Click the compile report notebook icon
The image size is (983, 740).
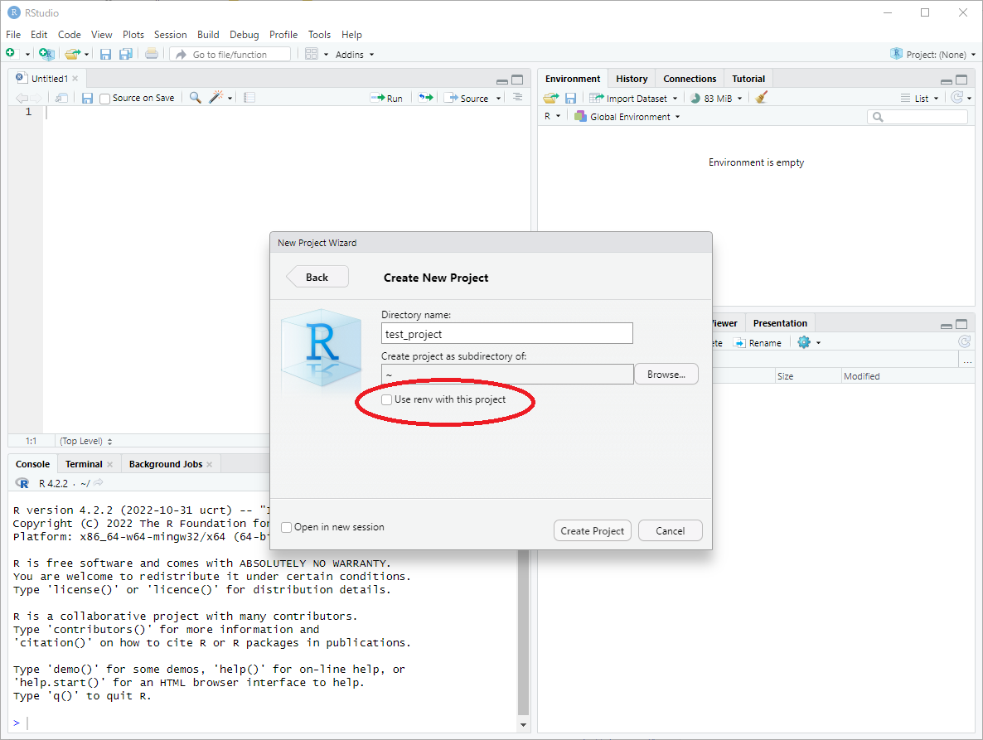pyautogui.click(x=249, y=98)
